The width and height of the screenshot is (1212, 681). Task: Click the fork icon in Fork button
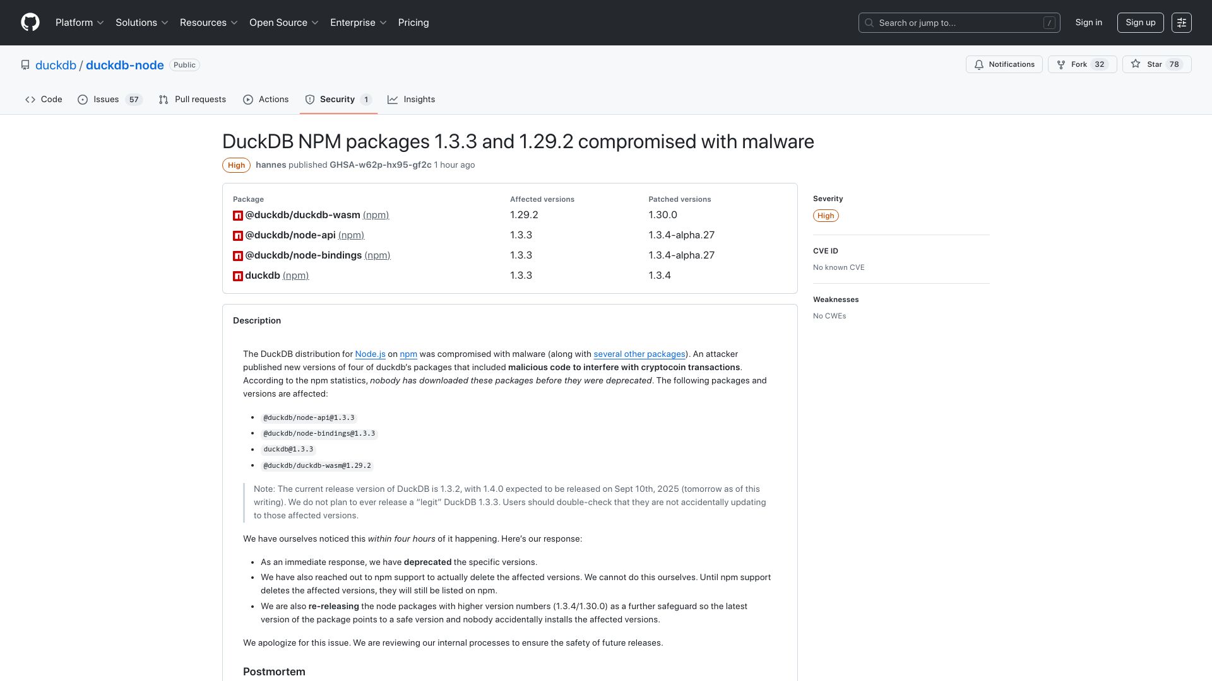[x=1061, y=64]
